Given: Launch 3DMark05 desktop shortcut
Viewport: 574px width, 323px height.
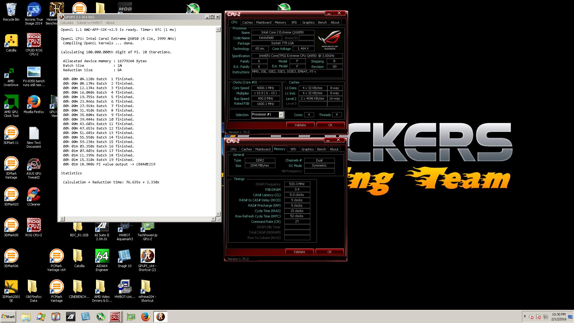Looking at the screenshot, I should [11, 228].
